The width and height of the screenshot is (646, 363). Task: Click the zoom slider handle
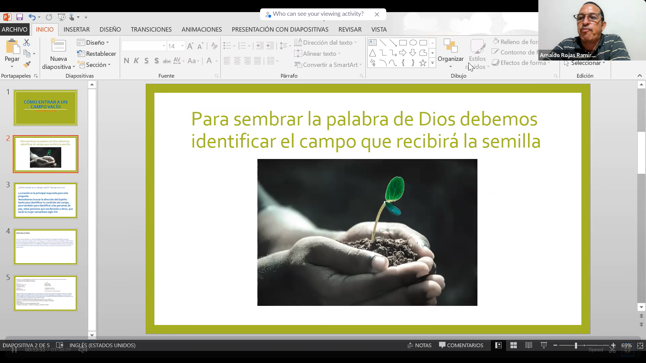tap(576, 345)
